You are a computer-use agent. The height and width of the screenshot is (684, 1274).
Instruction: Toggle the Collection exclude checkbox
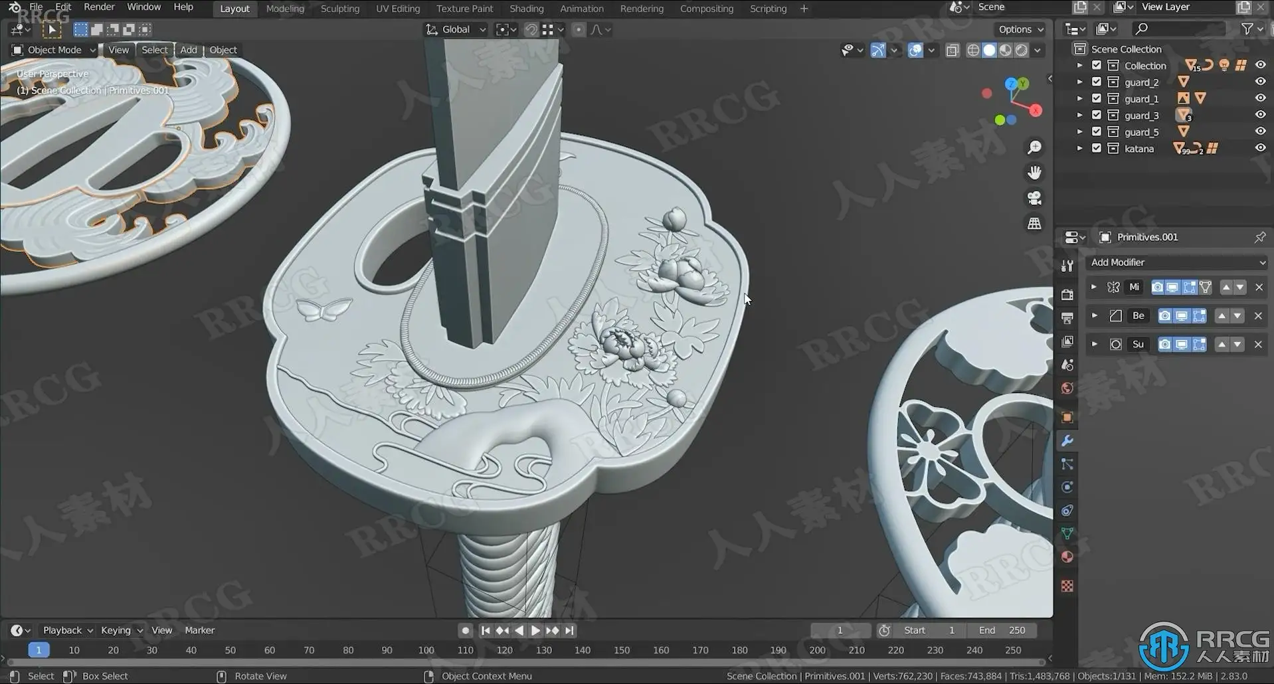point(1097,65)
